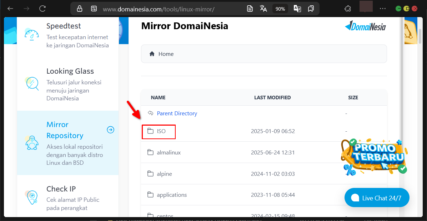Open the browser three-dot menu
This screenshot has width=427, height=221.
tap(383, 9)
